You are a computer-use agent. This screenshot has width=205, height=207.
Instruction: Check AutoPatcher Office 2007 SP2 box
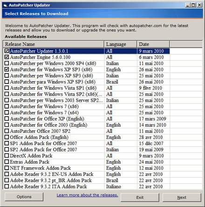pyautogui.click(x=7, y=131)
